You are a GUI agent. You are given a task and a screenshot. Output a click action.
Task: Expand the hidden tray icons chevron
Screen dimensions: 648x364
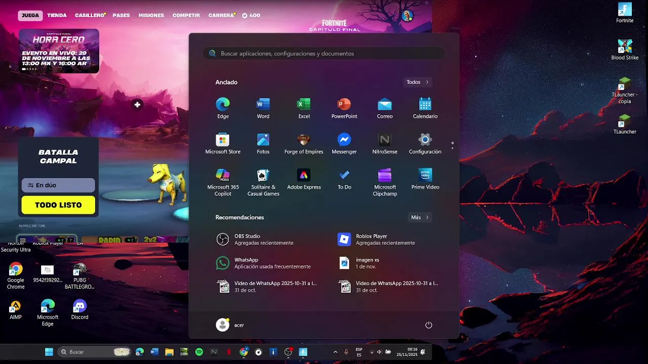[335, 352]
